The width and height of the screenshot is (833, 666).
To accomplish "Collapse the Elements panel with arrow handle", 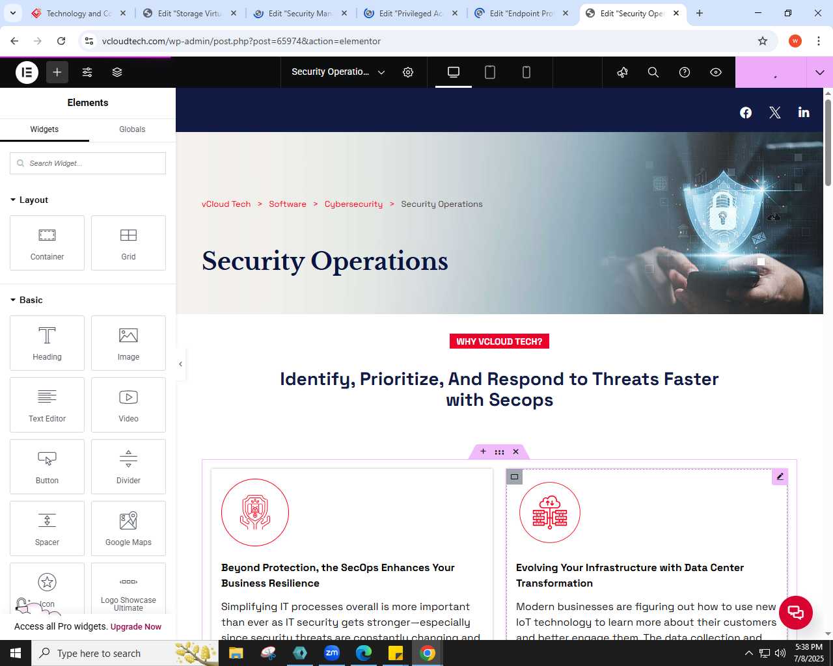I will pyautogui.click(x=180, y=364).
